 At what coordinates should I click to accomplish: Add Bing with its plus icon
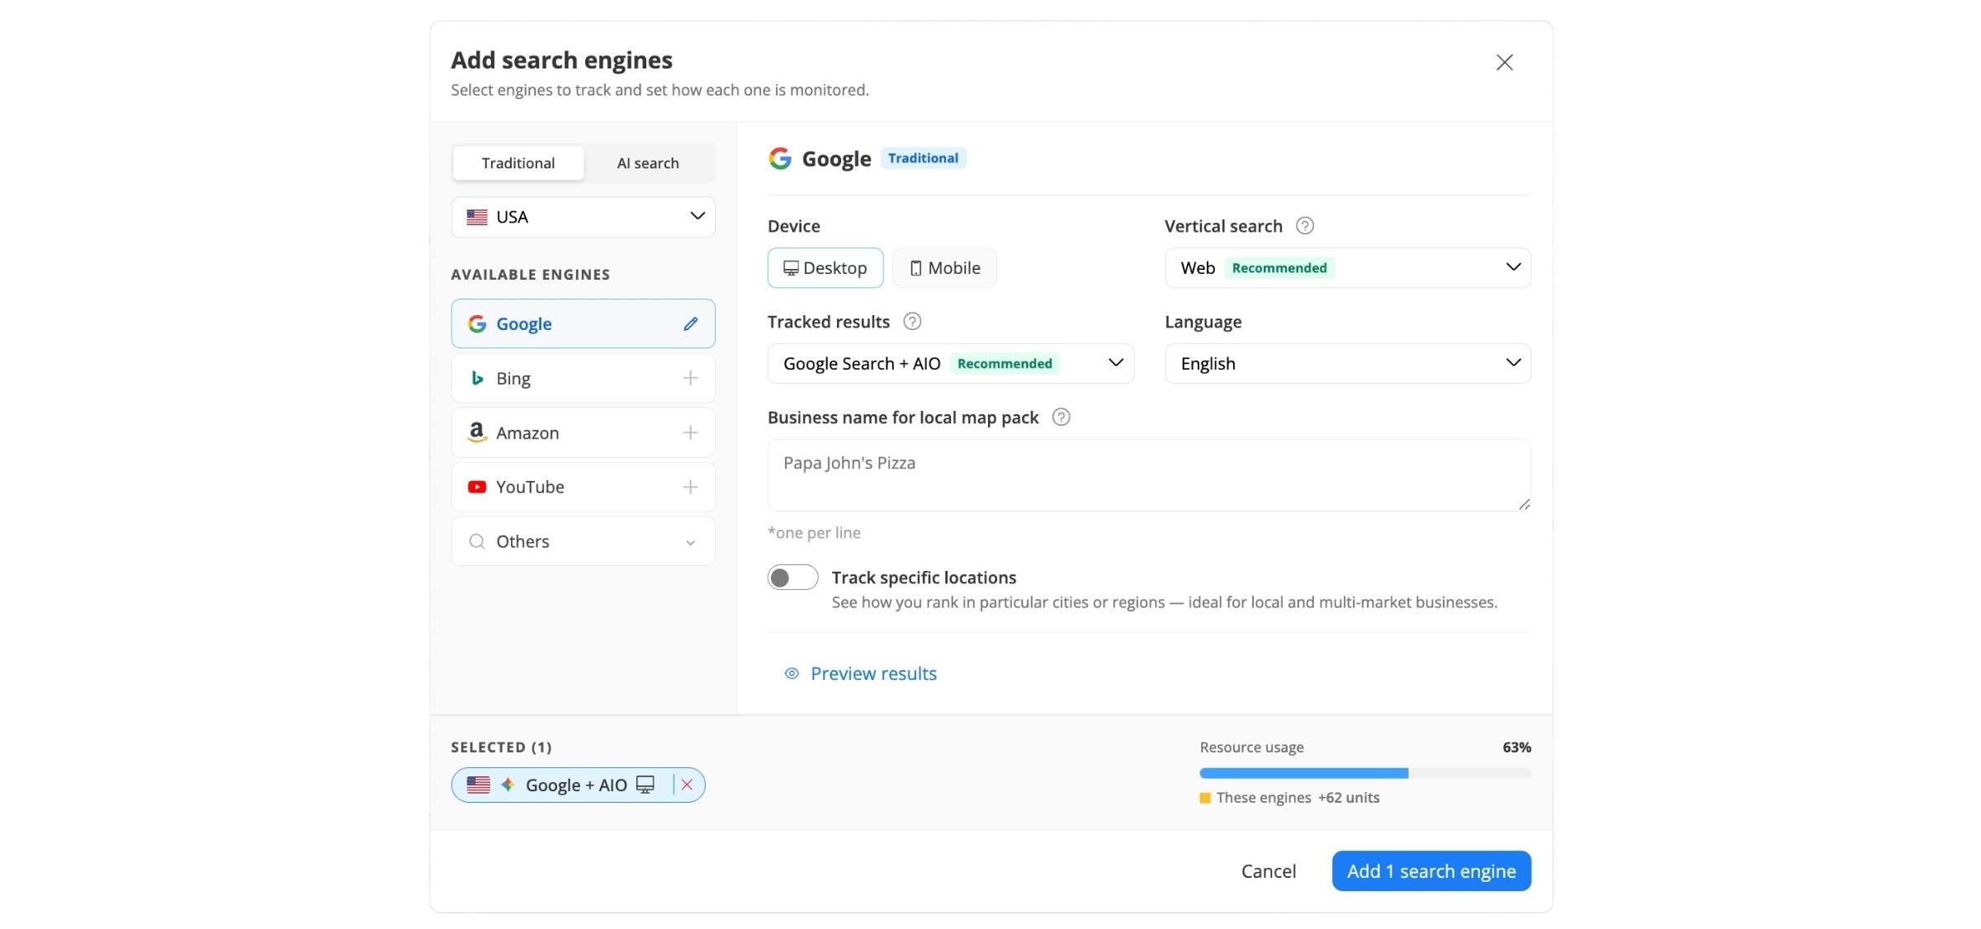690,378
